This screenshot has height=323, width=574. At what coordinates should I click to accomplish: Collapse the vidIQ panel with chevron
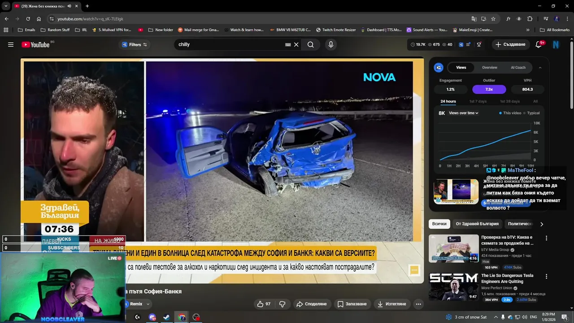[x=540, y=67]
